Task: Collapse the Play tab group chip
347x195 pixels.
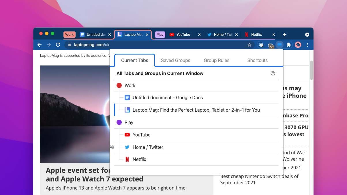Action: coord(160,34)
